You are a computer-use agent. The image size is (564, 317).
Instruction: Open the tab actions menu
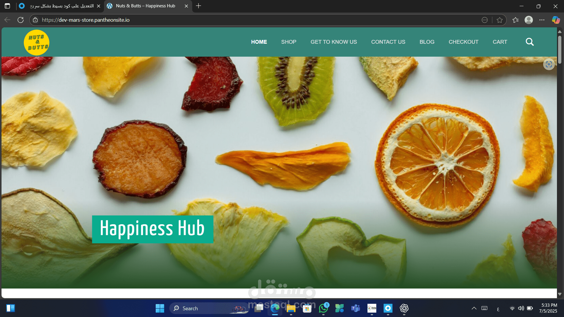tap(7, 6)
